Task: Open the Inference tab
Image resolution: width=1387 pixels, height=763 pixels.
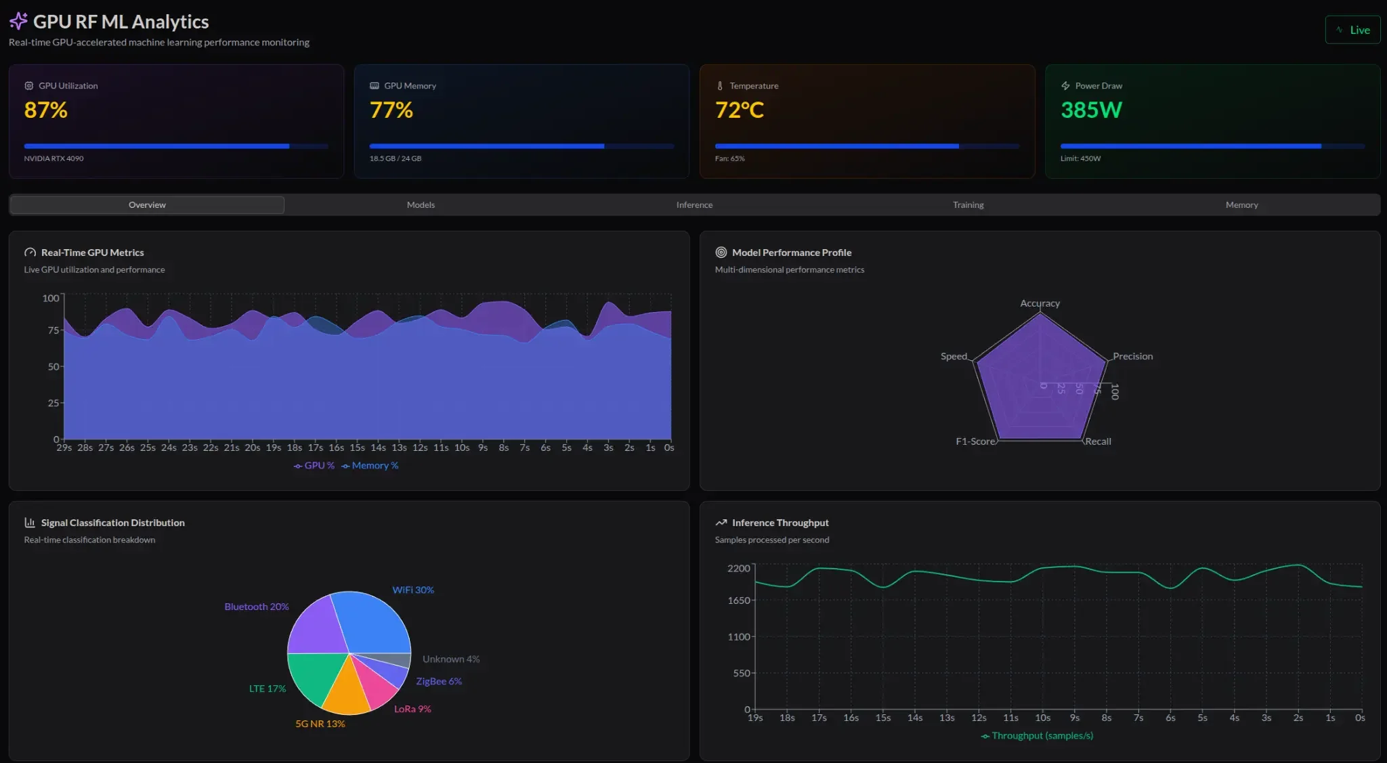Action: (694, 205)
